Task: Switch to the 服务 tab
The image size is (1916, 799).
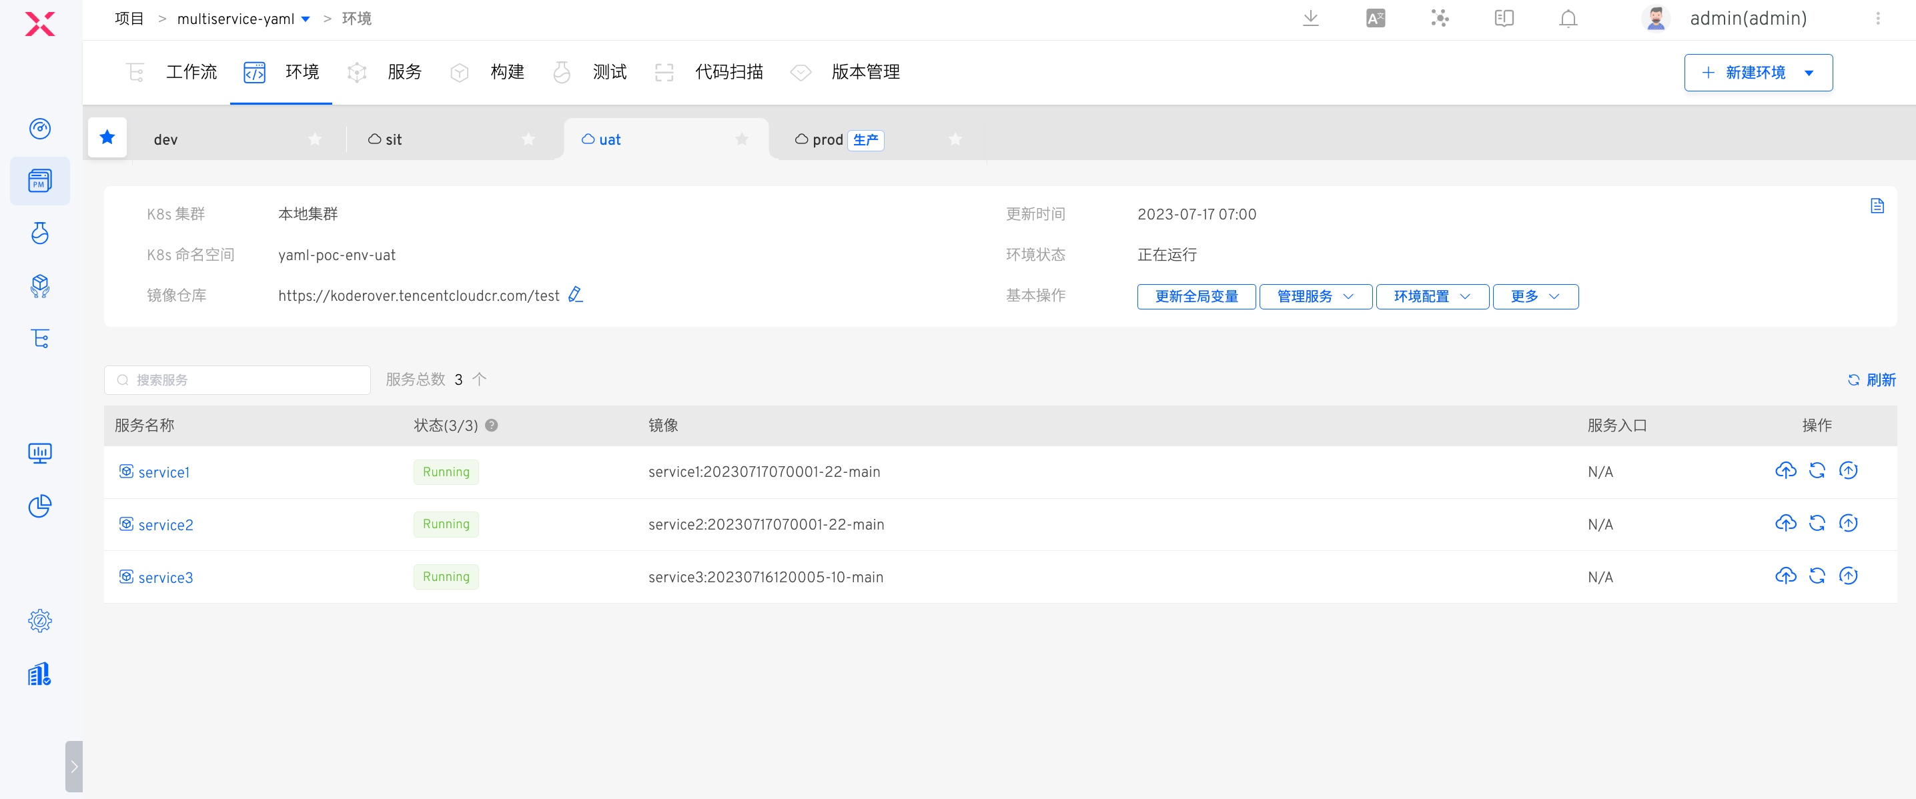Action: click(x=384, y=72)
